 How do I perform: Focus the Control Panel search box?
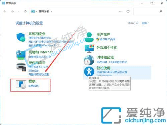tap(149, 11)
